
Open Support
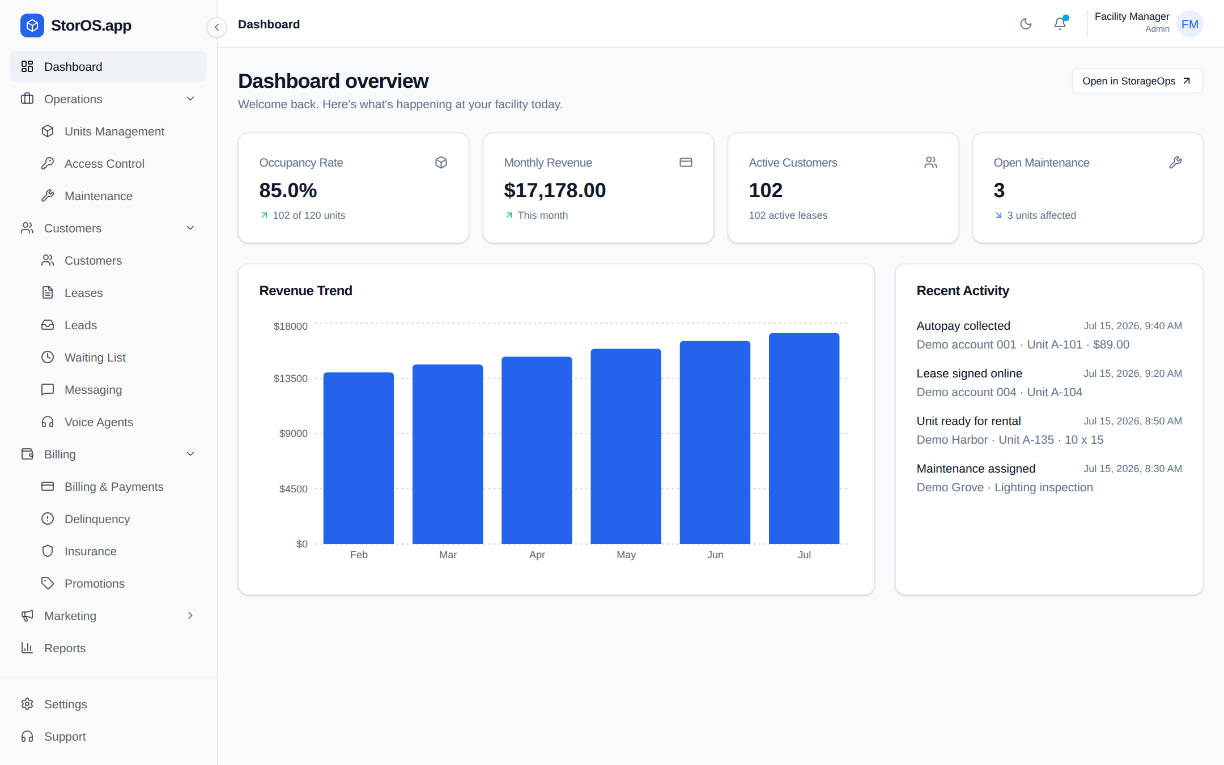coord(108,737)
